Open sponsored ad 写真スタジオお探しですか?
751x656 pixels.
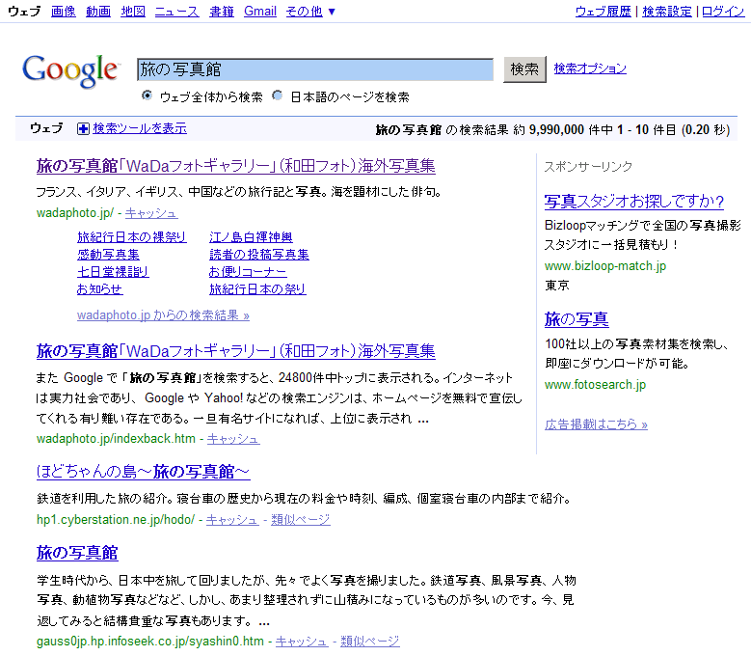pyautogui.click(x=634, y=202)
